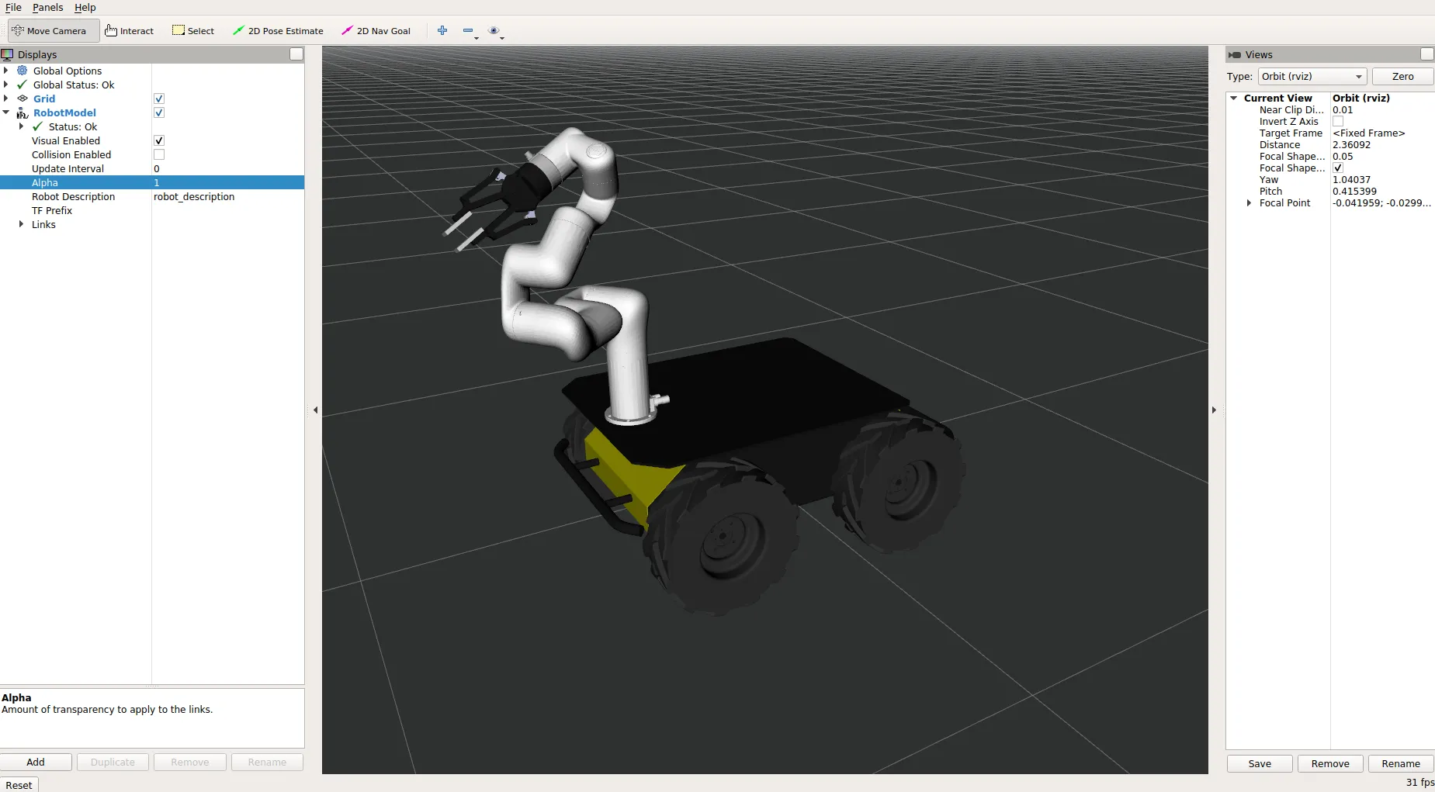The image size is (1435, 792).
Task: Click the blue plus add-tool icon
Action: point(442,31)
